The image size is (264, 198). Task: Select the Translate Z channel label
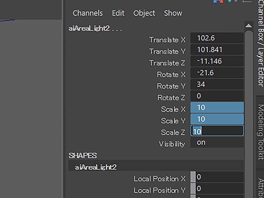coord(167,63)
